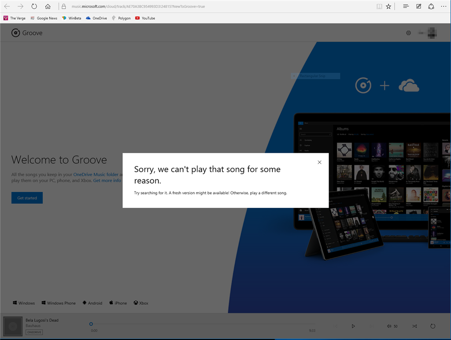Click the OneDrive cloud graphic
Viewport: 451px width, 340px height.
point(409,85)
